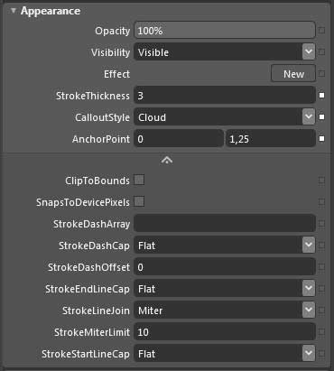Viewport: 334px width, 371px height.
Task: Open the Visibility dropdown
Action: (309, 51)
